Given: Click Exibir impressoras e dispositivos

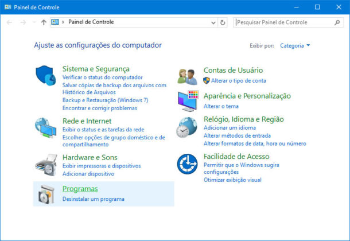Looking at the screenshot, I should click(102, 166).
